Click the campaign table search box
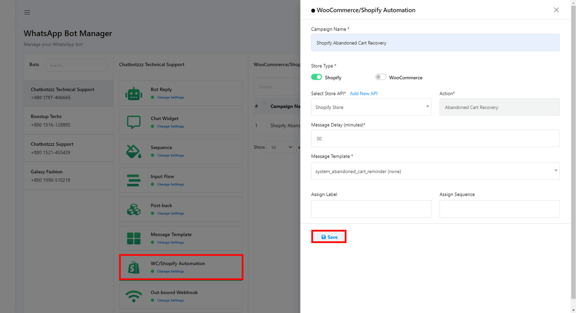 [277, 87]
